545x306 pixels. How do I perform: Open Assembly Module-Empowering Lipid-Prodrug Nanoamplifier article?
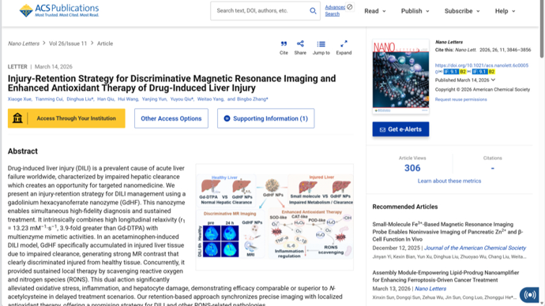pyautogui.click(x=445, y=276)
